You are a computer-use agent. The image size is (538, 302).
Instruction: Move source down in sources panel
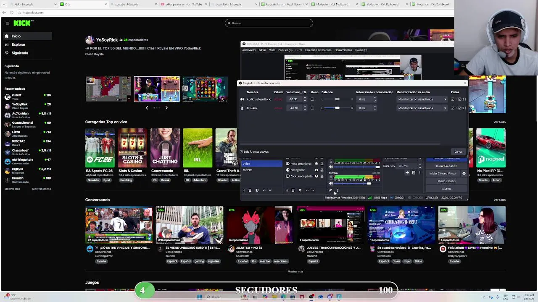pyautogui.click(x=313, y=190)
